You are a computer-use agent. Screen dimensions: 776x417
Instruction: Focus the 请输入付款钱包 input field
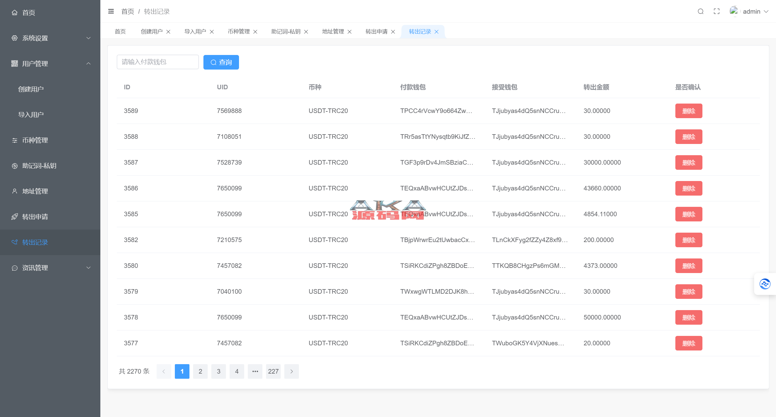click(158, 62)
